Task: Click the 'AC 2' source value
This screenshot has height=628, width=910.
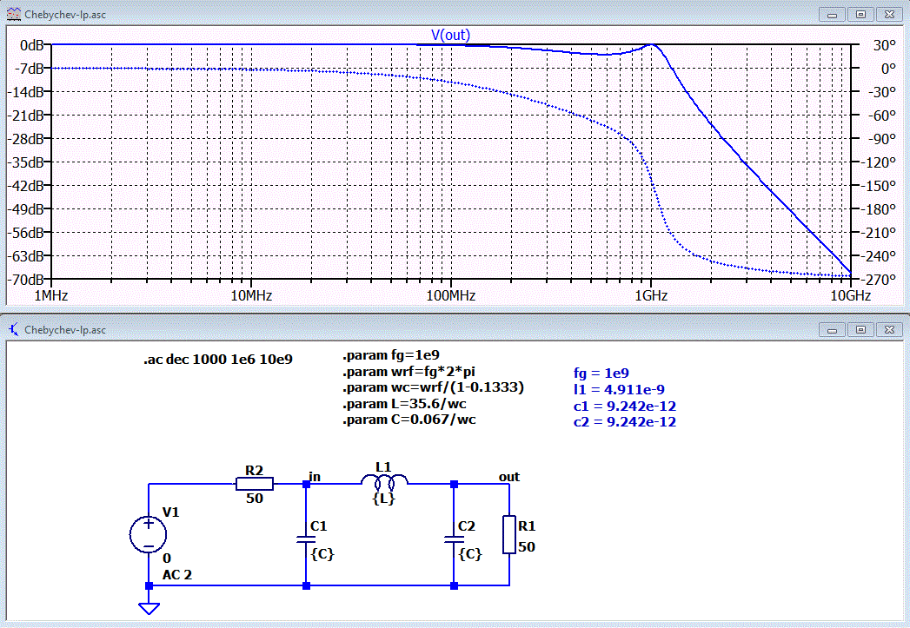Action: click(x=177, y=575)
